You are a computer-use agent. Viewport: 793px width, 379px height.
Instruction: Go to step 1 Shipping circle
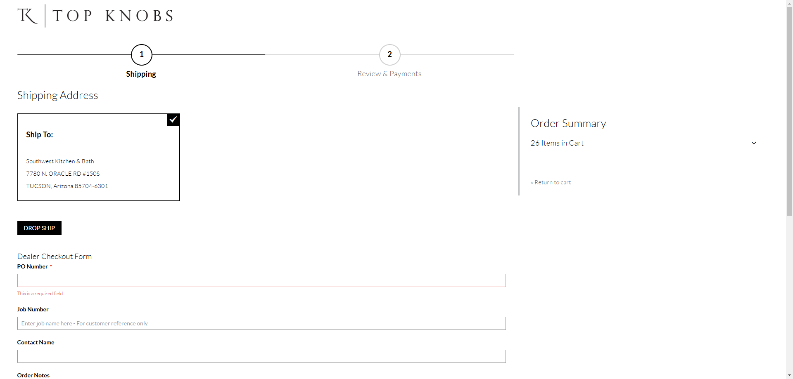tap(142, 54)
